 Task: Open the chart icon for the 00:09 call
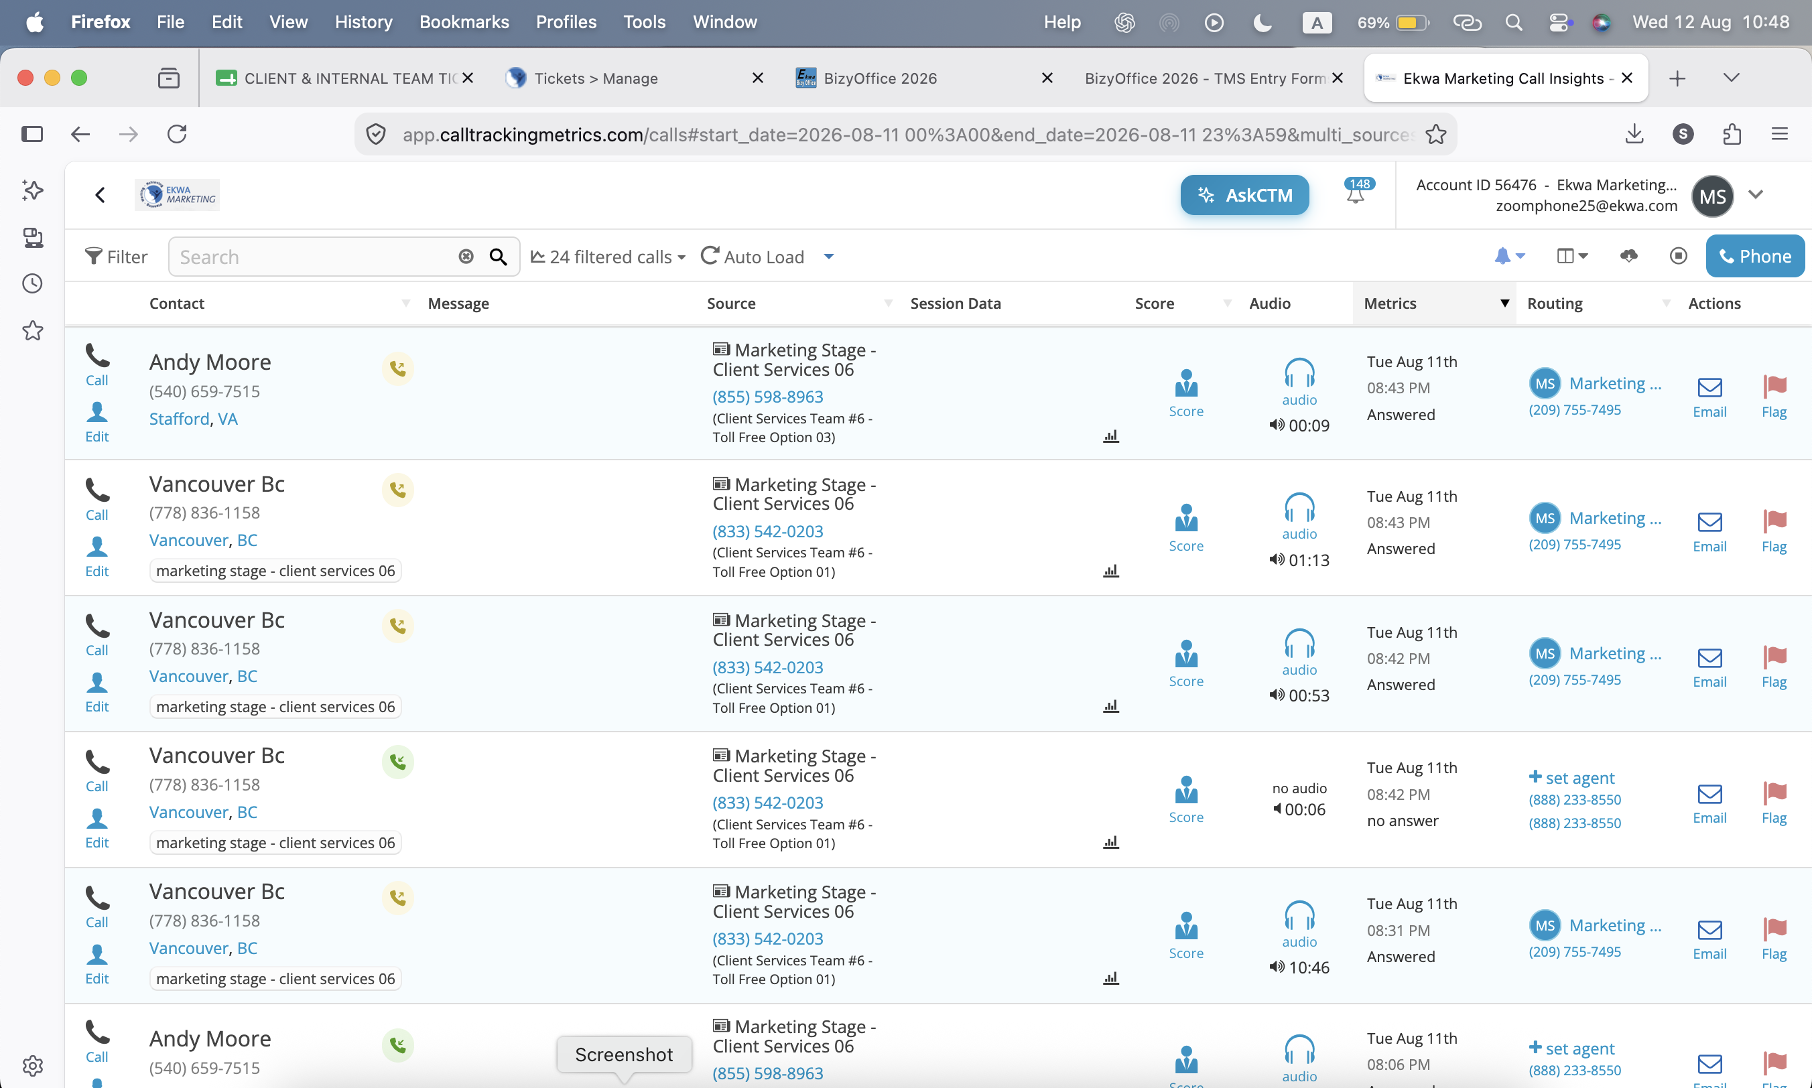click(x=1111, y=436)
